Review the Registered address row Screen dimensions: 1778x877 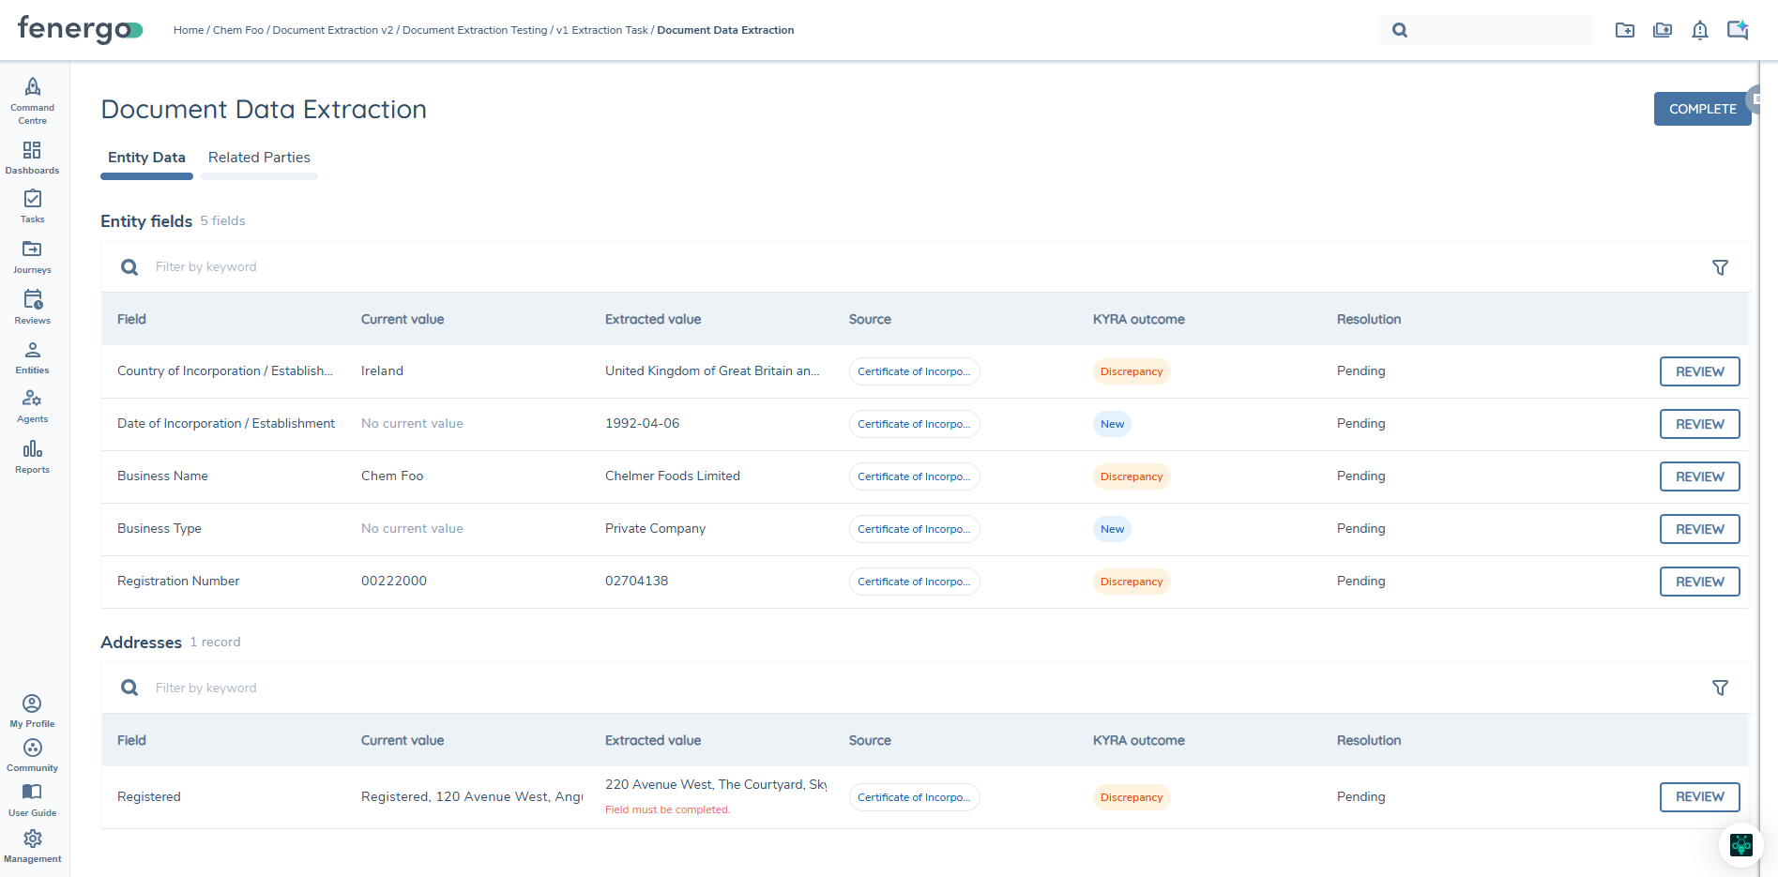[1699, 797]
